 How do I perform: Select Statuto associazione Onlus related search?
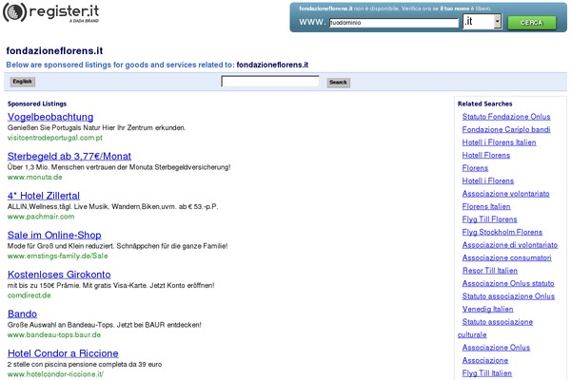coord(508,296)
